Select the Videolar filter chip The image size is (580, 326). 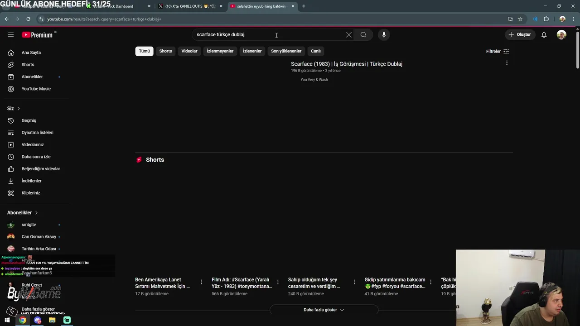[189, 51]
